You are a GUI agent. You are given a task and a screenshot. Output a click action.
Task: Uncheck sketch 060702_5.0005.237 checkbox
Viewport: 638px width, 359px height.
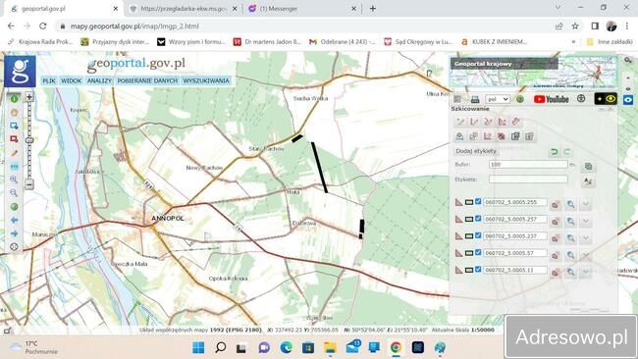pos(478,235)
